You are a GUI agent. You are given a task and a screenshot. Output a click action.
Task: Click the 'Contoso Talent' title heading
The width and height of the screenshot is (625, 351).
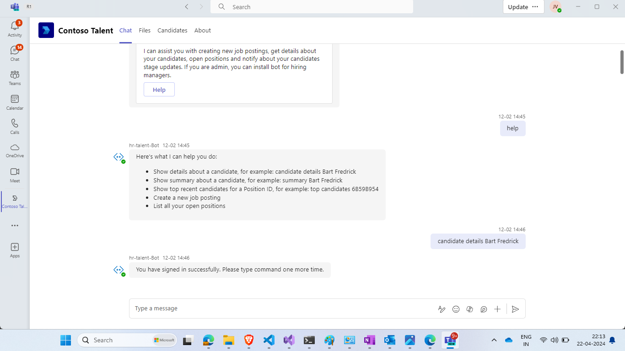coord(86,31)
